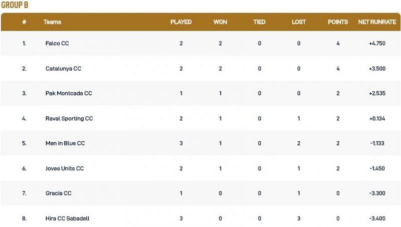Image resolution: width=401 pixels, height=227 pixels.
Task: Open the Catalunya CC team entry
Action: 63,69
